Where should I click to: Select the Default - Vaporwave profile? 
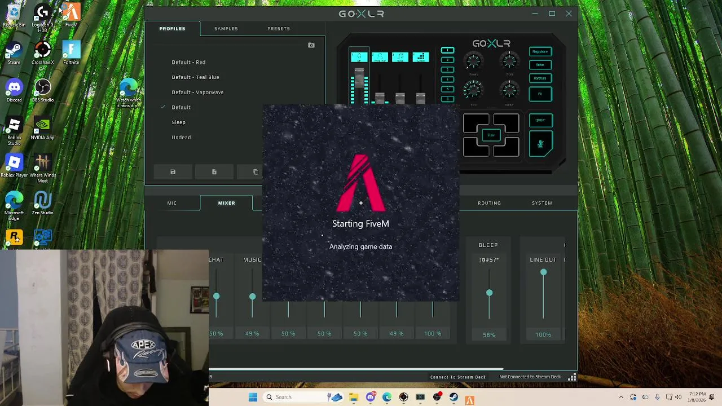(x=197, y=92)
